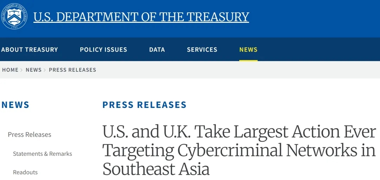Viewport: 380px width, 180px height.
Task: Click the News breadcrumb link
Action: coord(34,70)
